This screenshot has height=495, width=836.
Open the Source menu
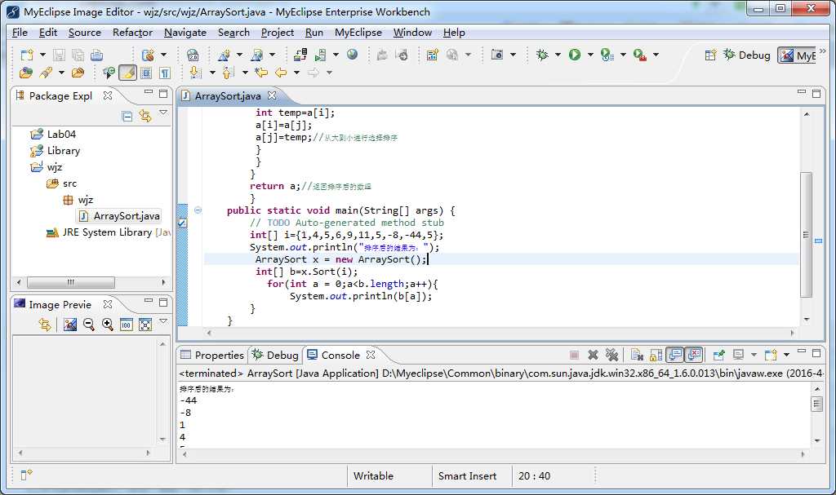(84, 33)
